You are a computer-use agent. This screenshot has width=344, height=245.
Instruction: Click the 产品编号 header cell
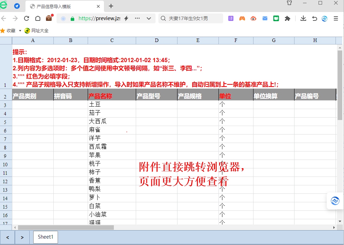click(x=315, y=95)
